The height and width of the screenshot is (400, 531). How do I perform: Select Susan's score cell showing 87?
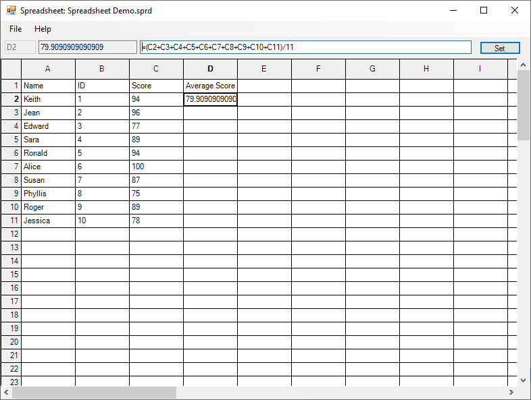click(156, 181)
